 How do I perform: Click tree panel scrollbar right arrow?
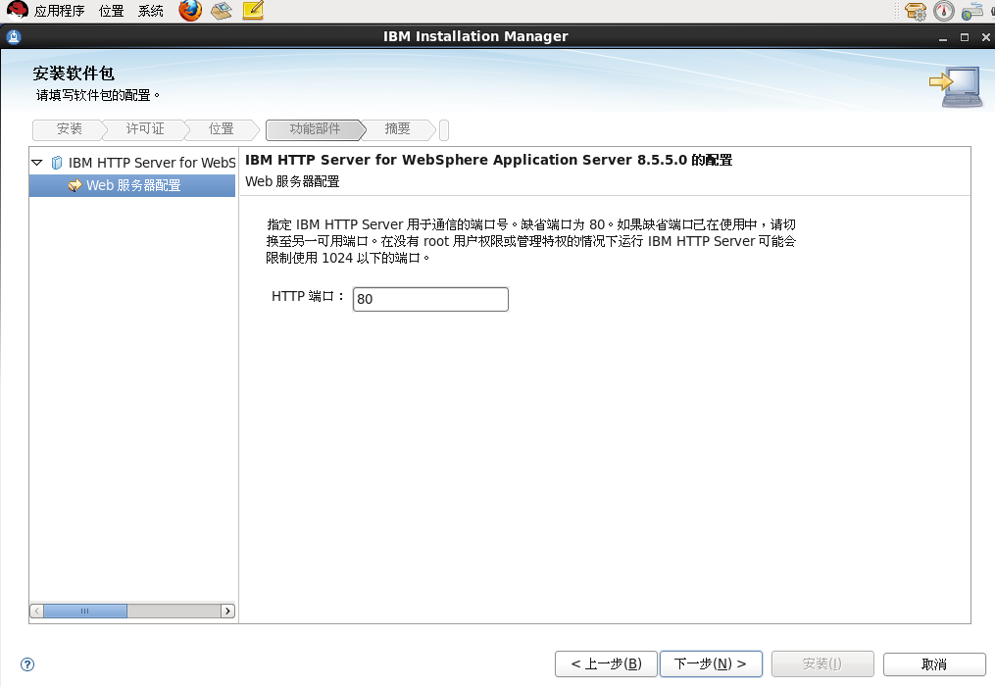227,611
